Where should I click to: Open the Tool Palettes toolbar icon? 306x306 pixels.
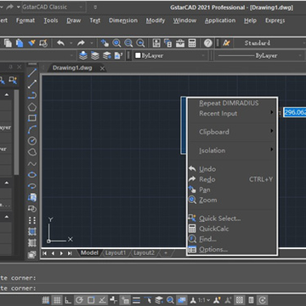click(x=180, y=43)
